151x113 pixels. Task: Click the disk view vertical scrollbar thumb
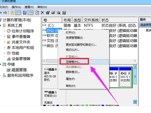(x=135, y=76)
